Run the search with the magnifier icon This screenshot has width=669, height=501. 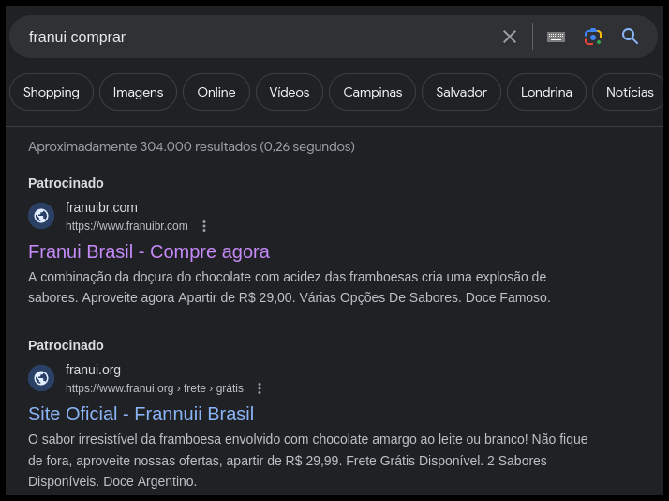630,37
